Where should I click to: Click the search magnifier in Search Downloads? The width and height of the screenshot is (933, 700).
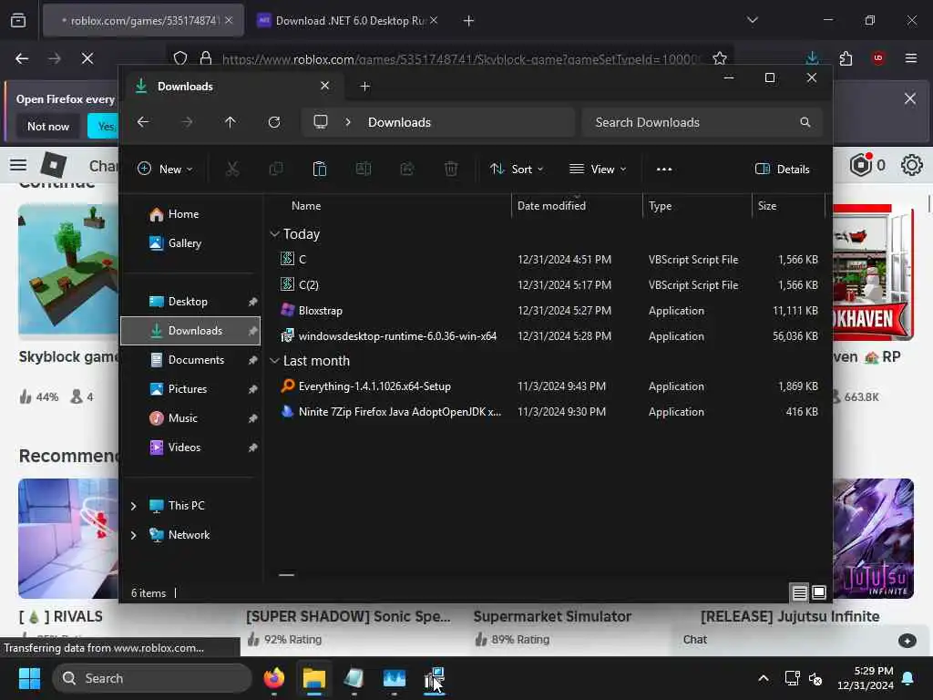805,122
